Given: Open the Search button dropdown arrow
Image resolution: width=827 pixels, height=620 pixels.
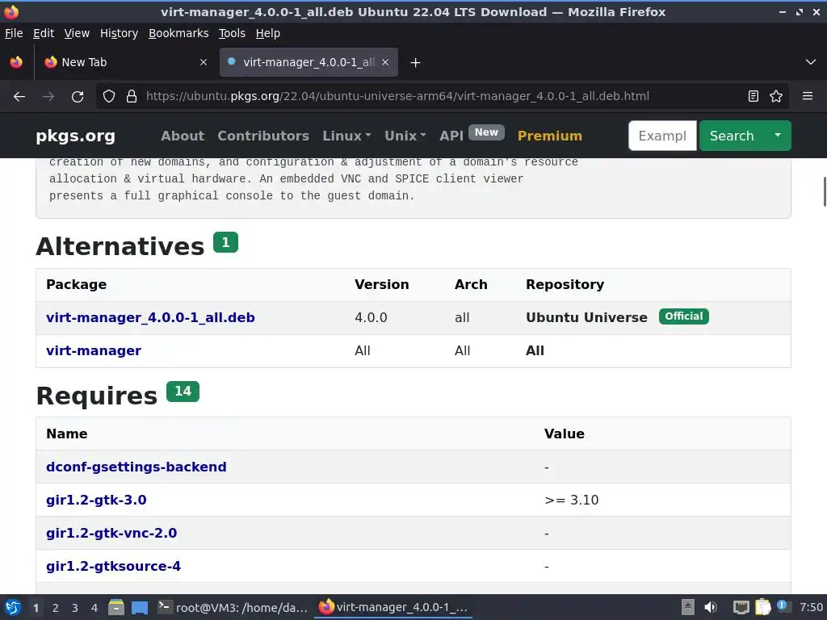Looking at the screenshot, I should click(x=778, y=136).
